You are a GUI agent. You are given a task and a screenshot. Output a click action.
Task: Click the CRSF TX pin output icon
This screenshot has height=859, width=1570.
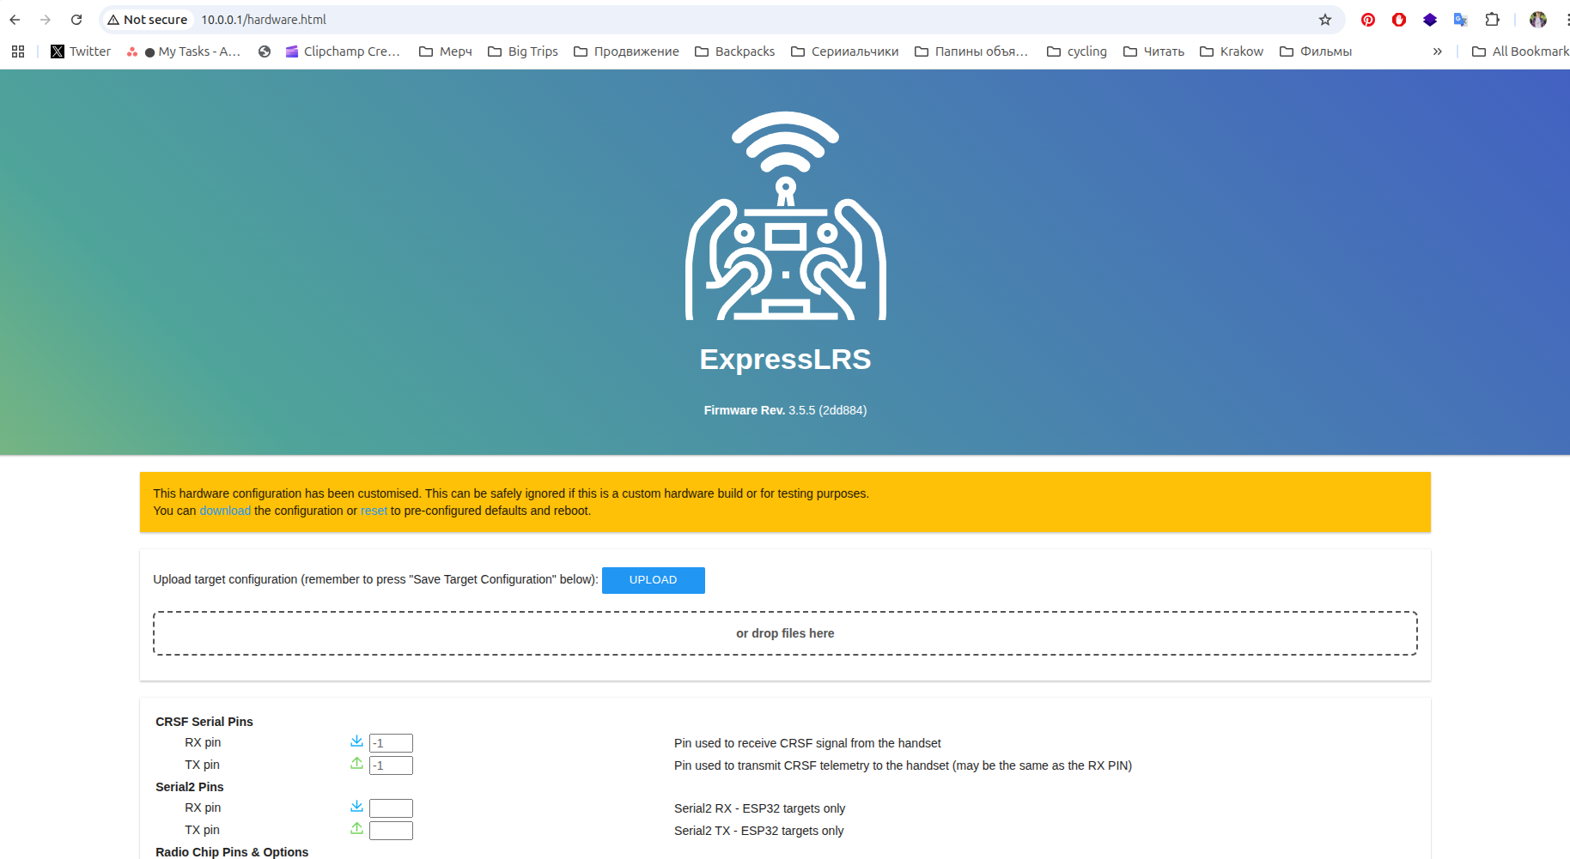click(356, 764)
